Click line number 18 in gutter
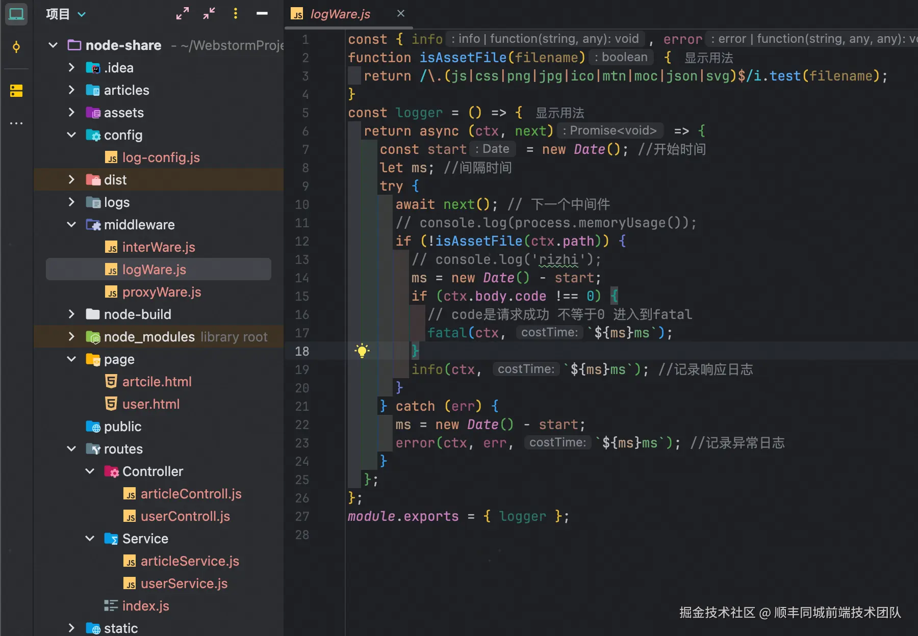Screen dimensions: 918x636 (x=302, y=351)
